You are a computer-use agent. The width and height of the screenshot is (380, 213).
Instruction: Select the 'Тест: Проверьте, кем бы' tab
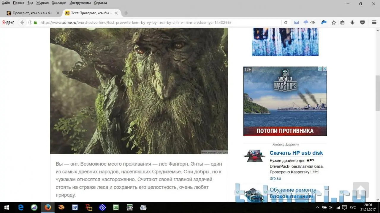tap(91, 13)
